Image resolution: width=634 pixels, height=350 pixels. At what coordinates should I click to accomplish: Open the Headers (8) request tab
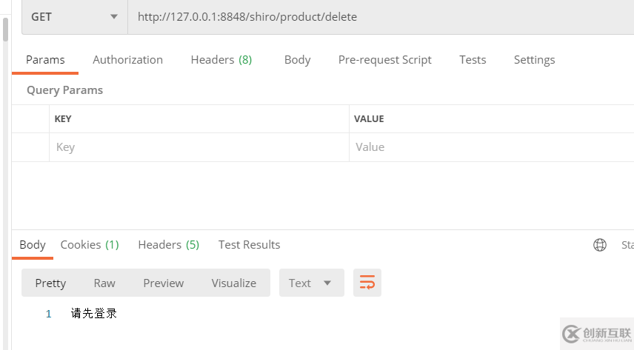point(221,60)
